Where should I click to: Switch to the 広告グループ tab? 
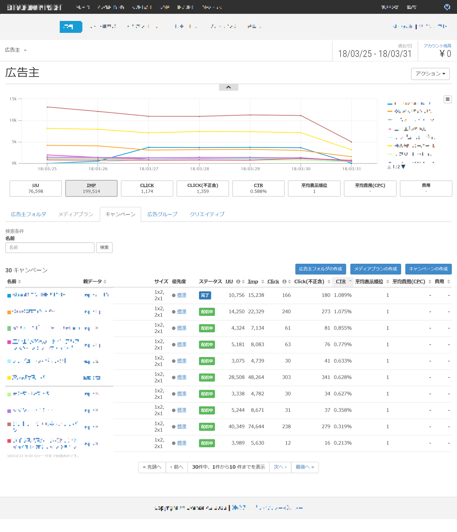[162, 214]
